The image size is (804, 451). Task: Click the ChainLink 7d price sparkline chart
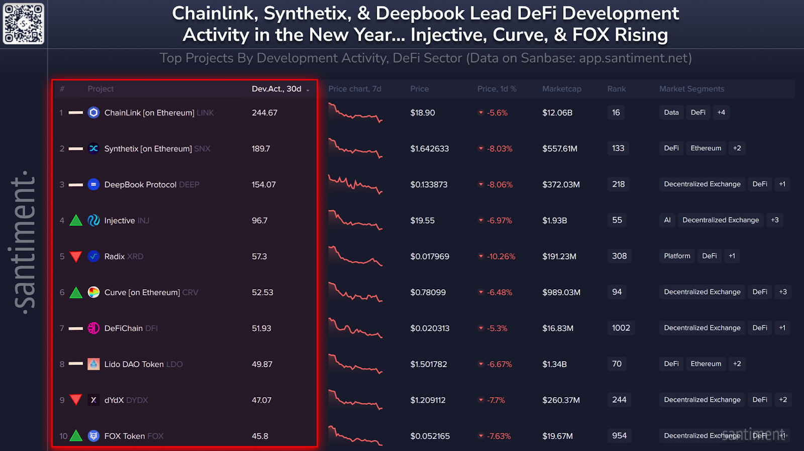pyautogui.click(x=355, y=112)
